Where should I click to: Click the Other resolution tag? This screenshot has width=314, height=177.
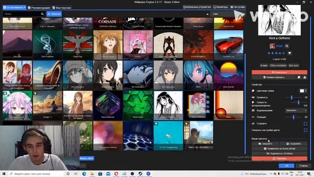[x=278, y=65]
